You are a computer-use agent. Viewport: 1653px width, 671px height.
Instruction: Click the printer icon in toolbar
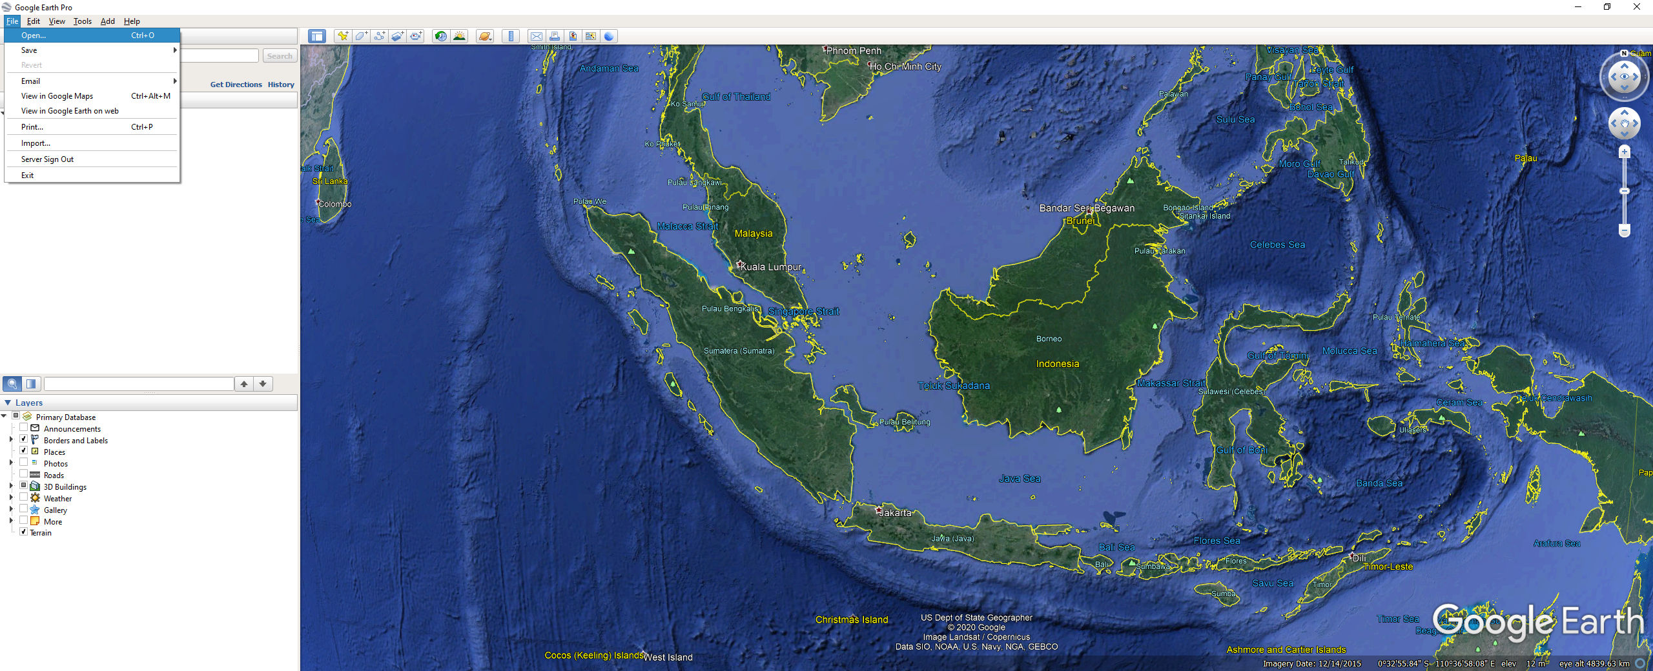554,36
